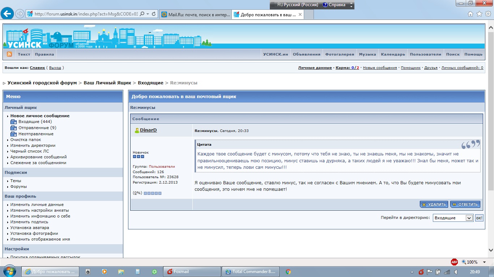
Task: Click the browser back arrow button
Action: coord(8,14)
